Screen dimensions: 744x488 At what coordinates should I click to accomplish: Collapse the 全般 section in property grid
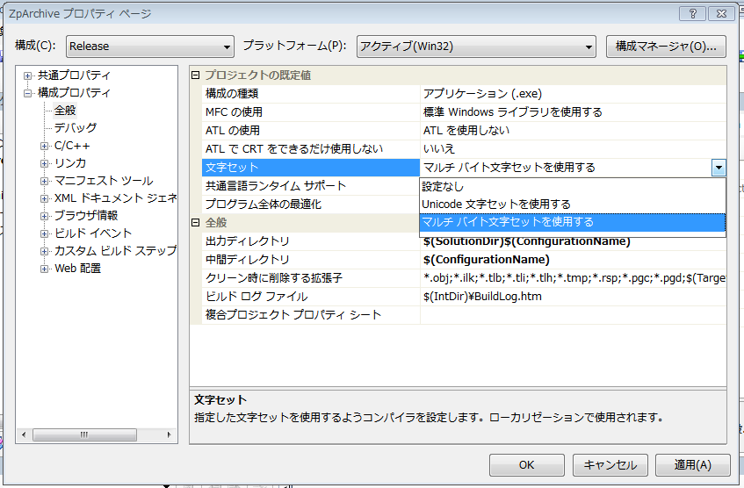click(x=196, y=222)
